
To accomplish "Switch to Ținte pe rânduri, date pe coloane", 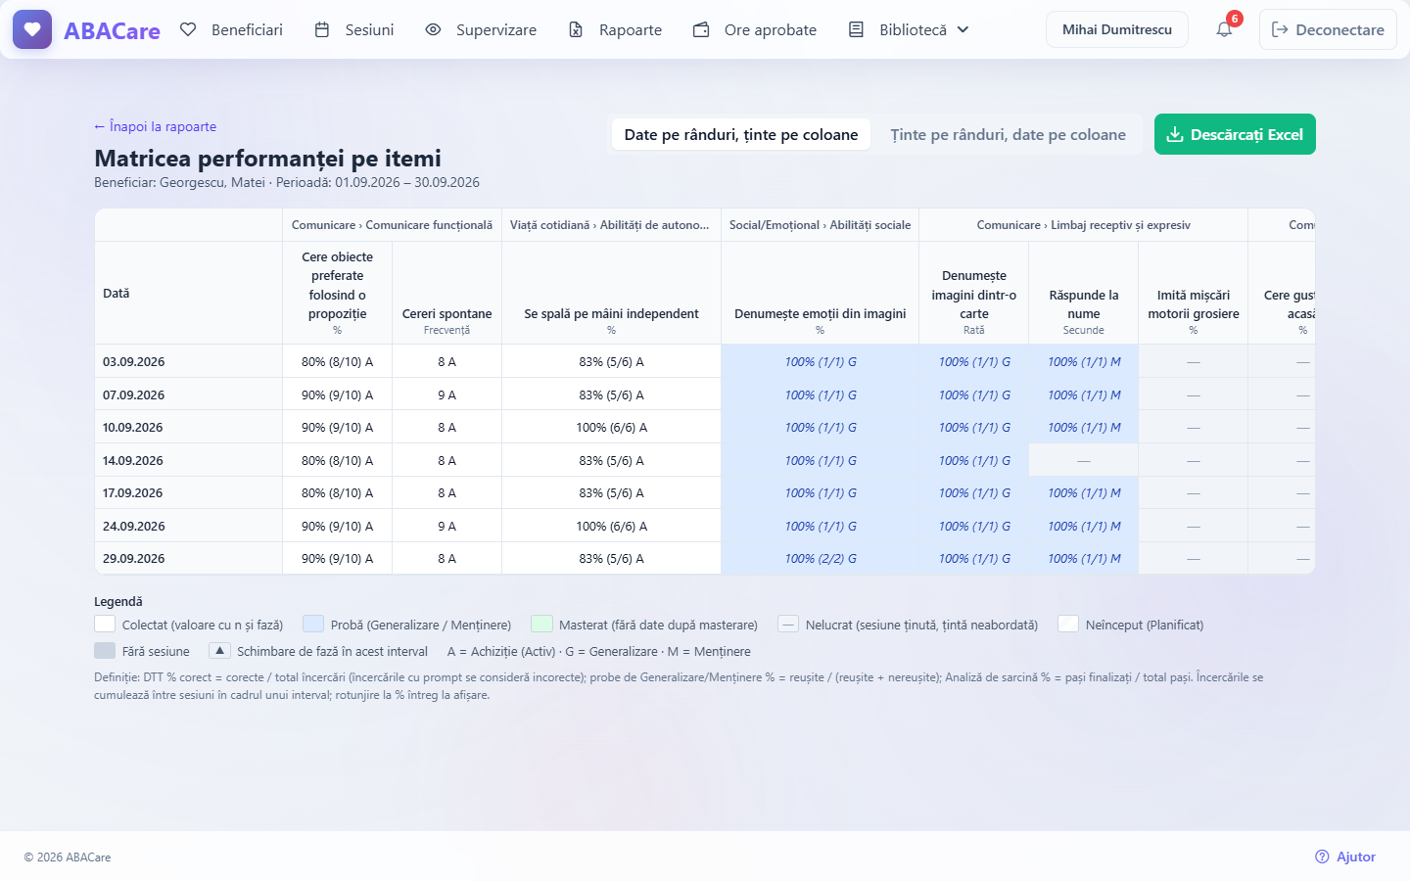I will point(1008,134).
